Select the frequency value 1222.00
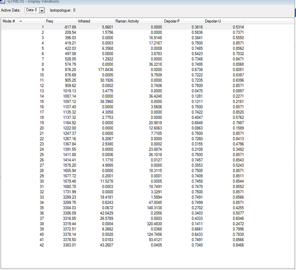Viewport: 296px width, 270px height. tap(69, 128)
